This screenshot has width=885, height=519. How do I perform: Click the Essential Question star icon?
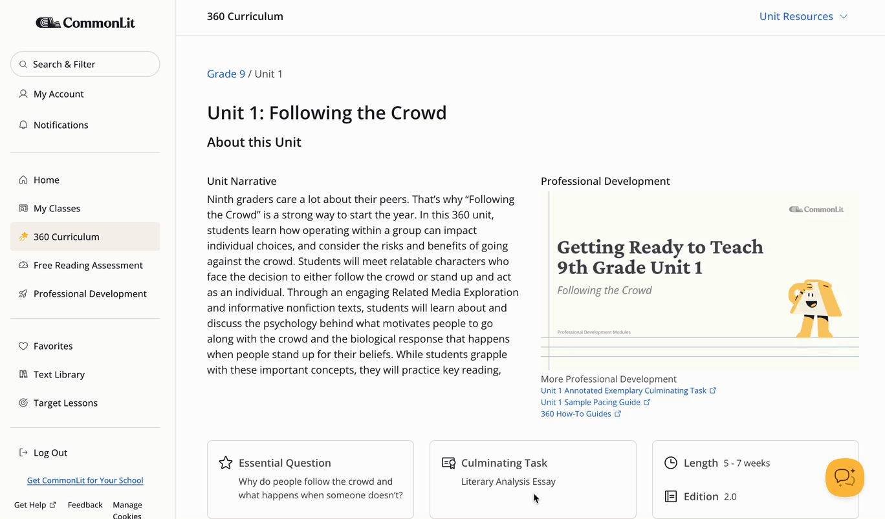[x=226, y=463]
